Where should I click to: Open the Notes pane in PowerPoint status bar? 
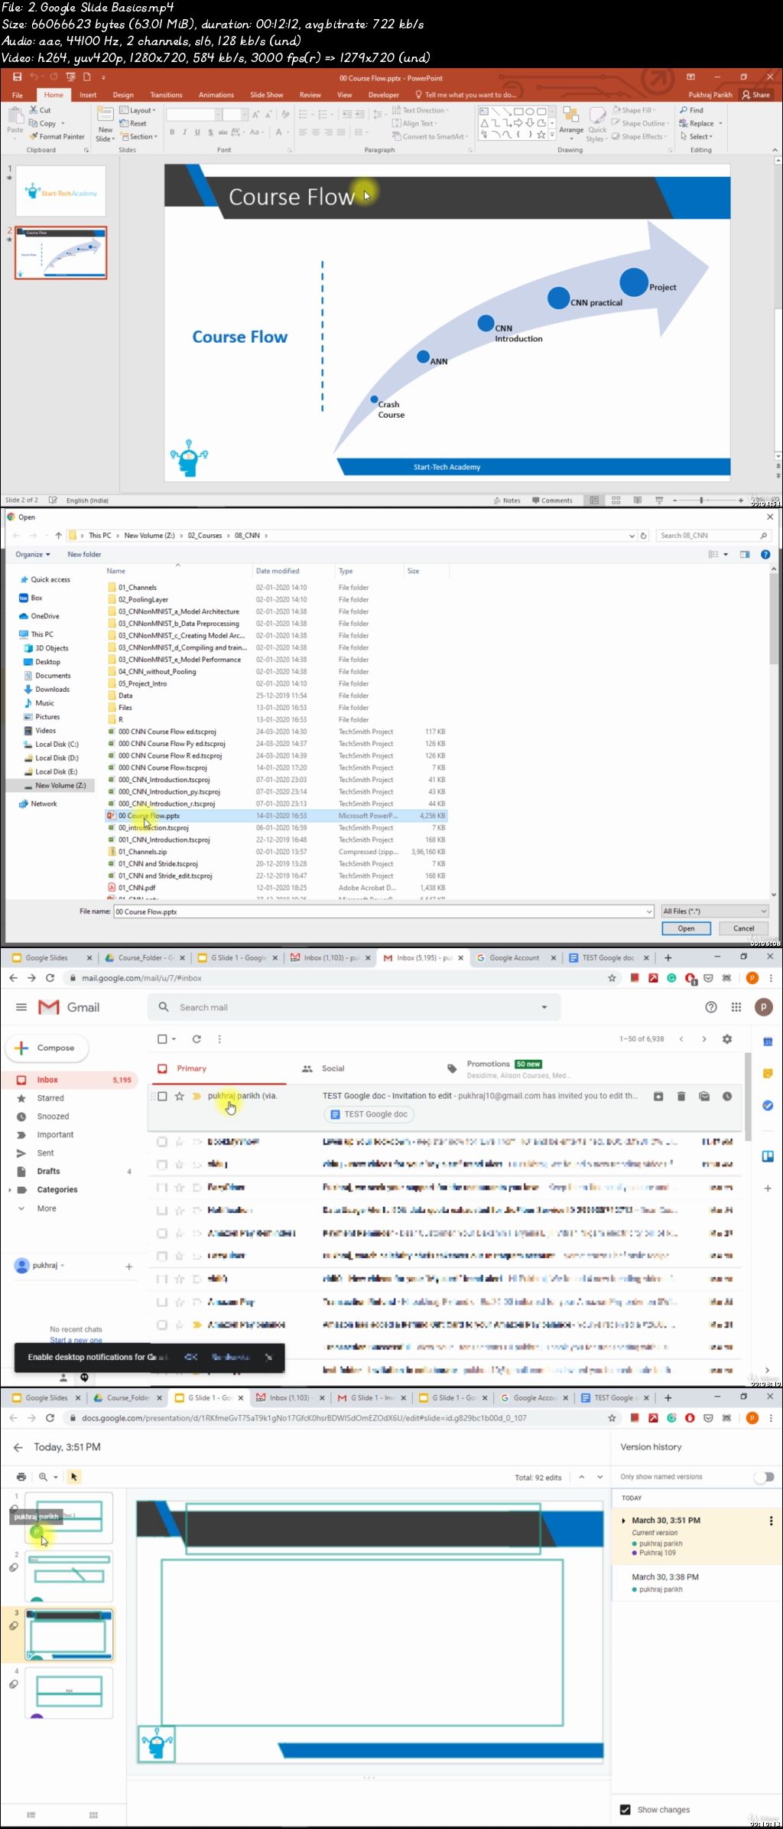[506, 500]
